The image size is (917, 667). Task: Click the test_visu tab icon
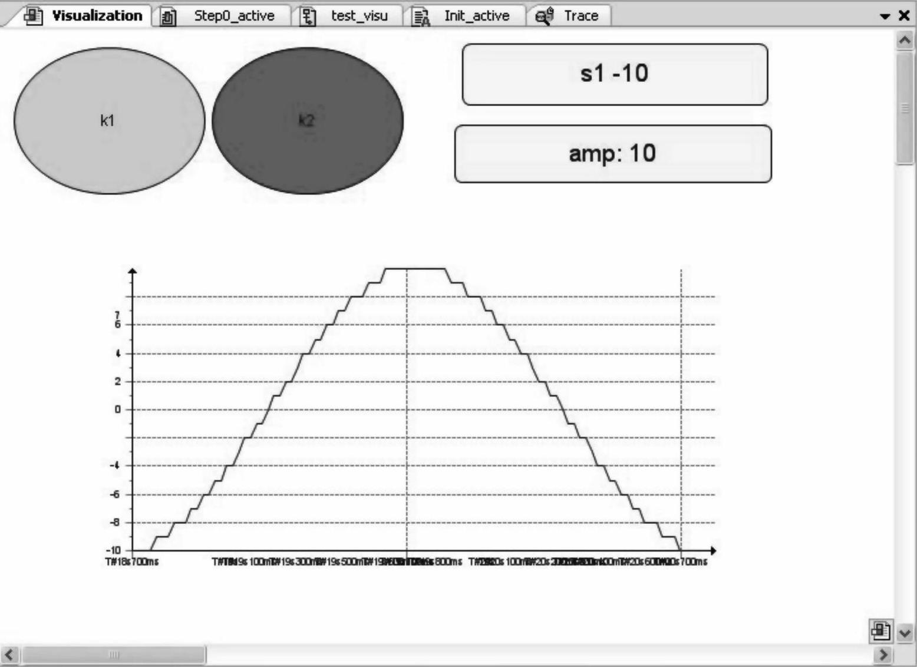click(x=308, y=16)
